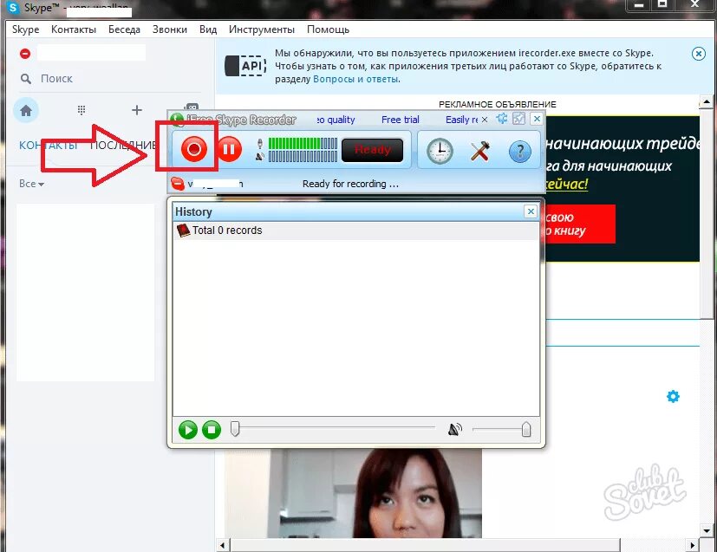Click the API icon in notification banner

[245, 66]
